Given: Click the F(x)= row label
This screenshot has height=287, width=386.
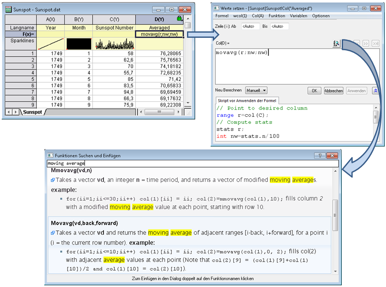Looking at the screenshot, I should (x=21, y=34).
